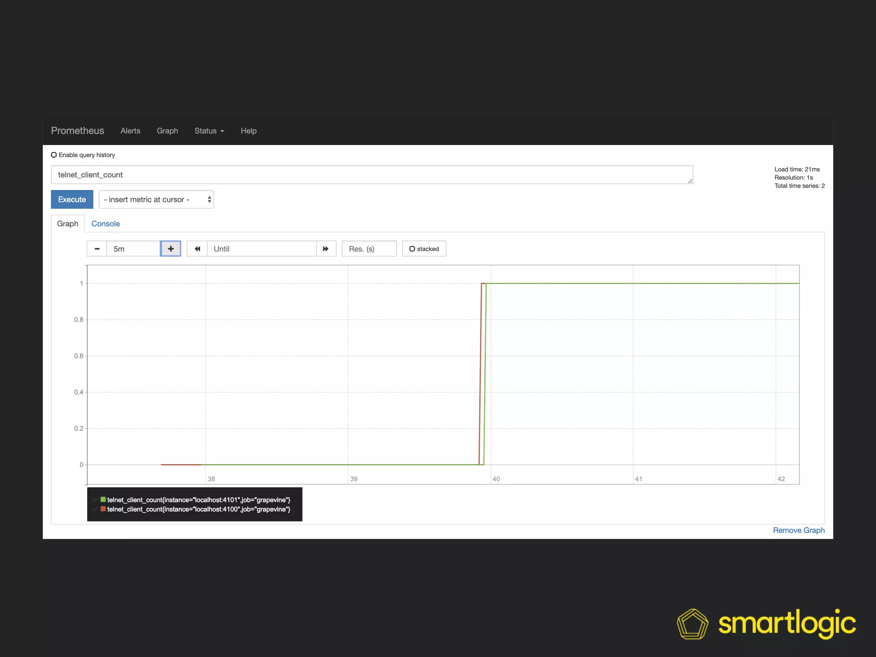Open the Alerts page from the navbar
Screen dimensions: 876x657
tap(130, 131)
